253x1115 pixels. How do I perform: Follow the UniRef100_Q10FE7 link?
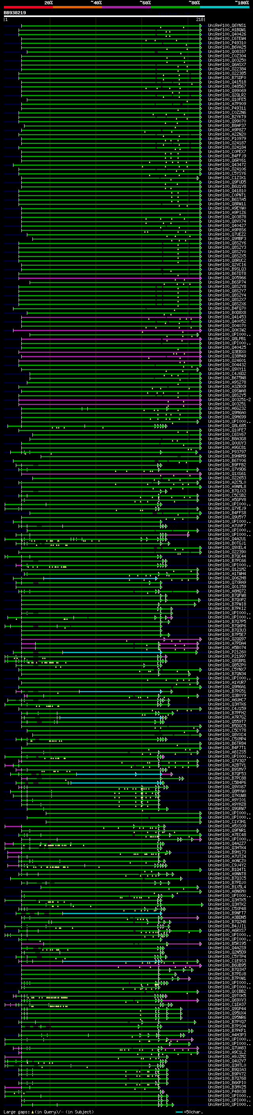(x=227, y=430)
